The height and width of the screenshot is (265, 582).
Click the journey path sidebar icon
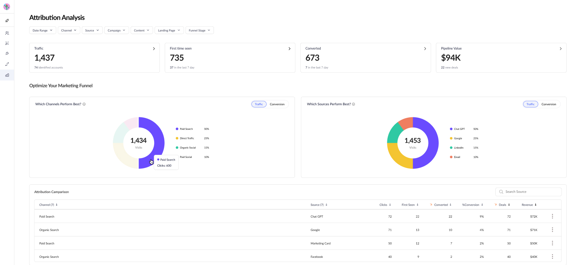(7, 64)
